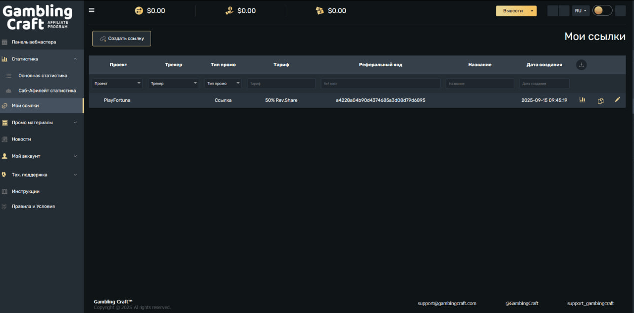Open the Проект filter dropdown
The width and height of the screenshot is (634, 313).
117,84
